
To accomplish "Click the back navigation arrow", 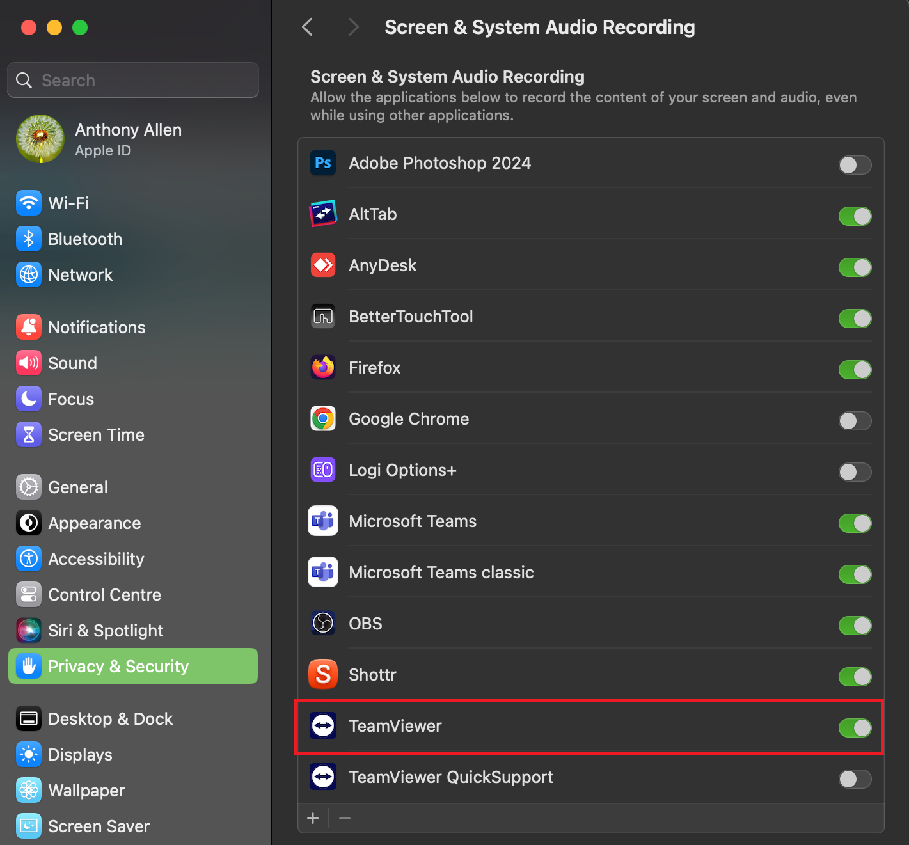I will click(x=307, y=27).
